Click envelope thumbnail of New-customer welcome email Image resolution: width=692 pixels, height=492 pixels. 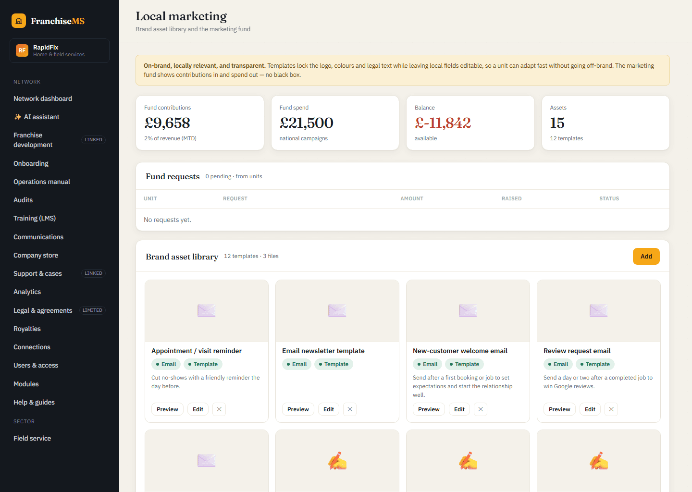point(468,311)
